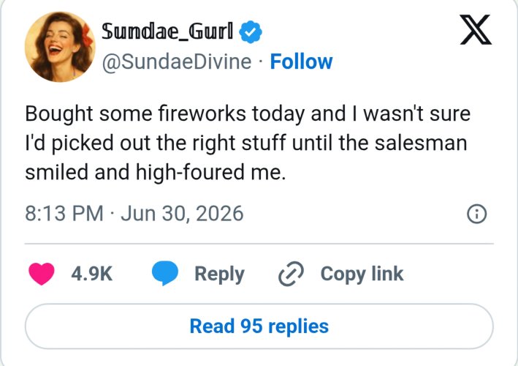Click the chain link copy icon
This screenshot has width=518, height=366.
291,274
